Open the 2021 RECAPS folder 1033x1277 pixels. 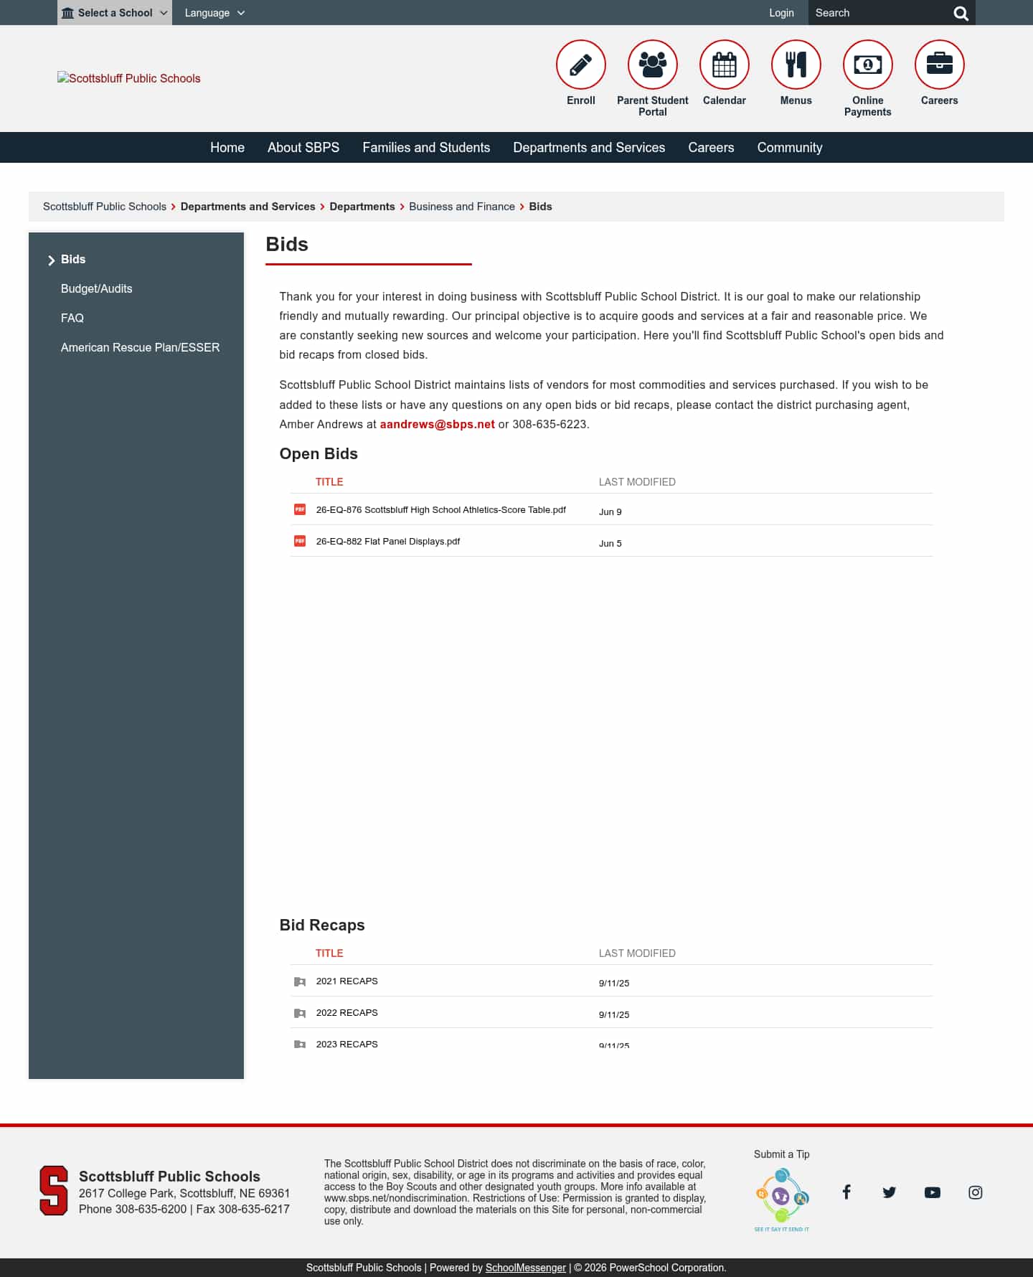(x=347, y=981)
